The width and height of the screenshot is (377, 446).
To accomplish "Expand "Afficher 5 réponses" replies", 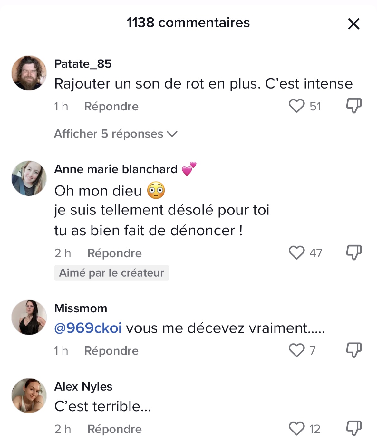I will [x=115, y=134].
